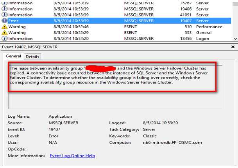Click the Level value Error in details
The image size is (238, 168).
tap(54, 136)
